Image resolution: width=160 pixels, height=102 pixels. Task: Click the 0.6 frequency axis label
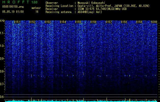2,97
